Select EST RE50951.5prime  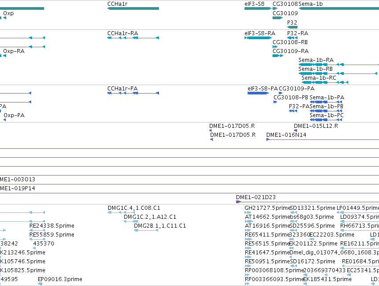pyautogui.click(x=248, y=266)
